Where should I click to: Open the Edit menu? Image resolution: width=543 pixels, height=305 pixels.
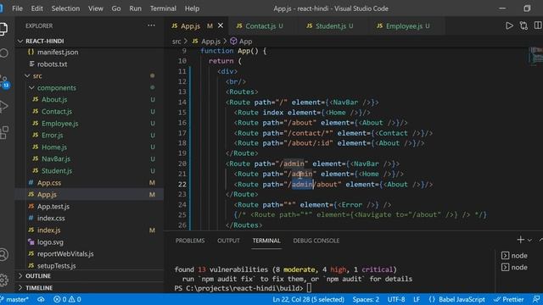click(37, 8)
